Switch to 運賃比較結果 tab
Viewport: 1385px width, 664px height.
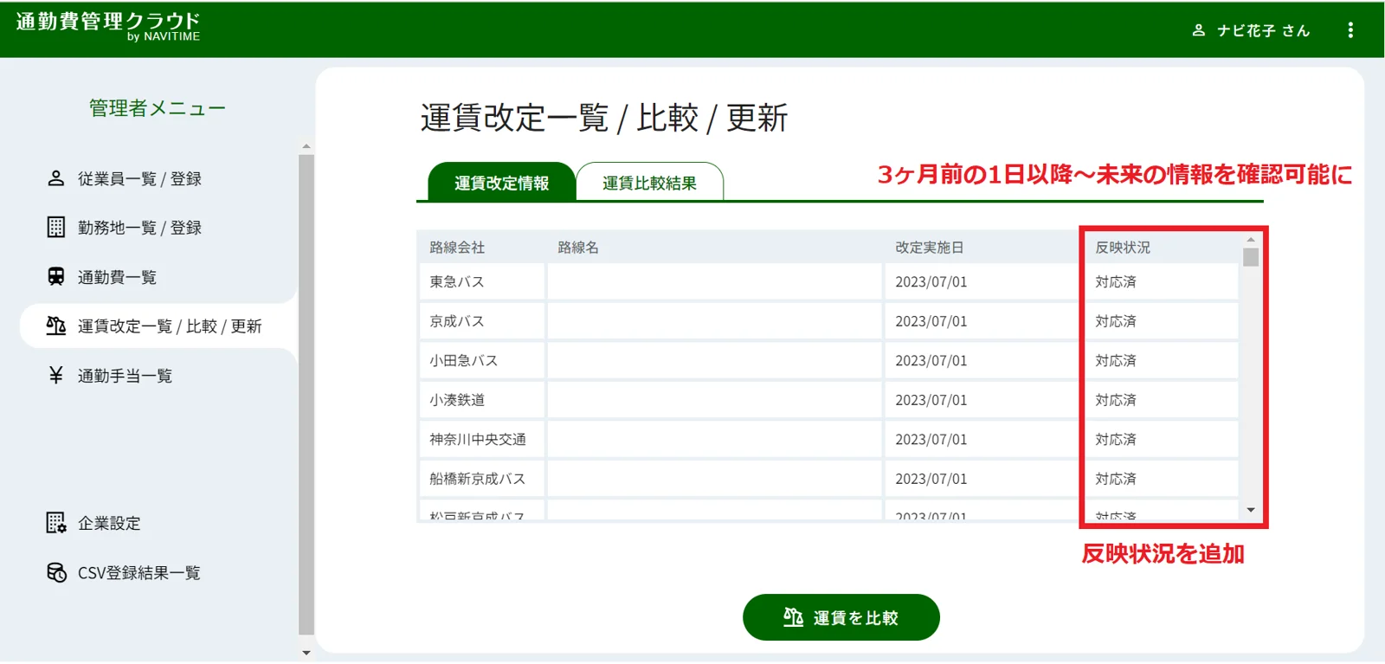[649, 182]
